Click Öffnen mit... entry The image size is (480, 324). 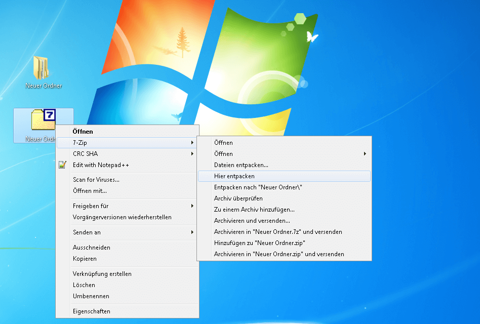point(90,191)
